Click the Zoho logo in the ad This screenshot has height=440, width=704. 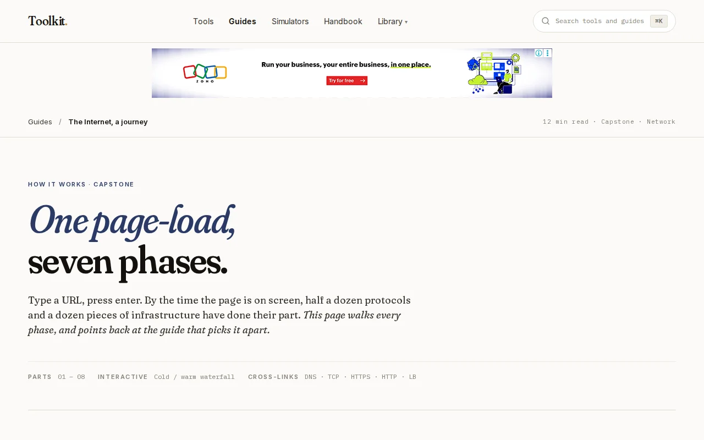(x=205, y=73)
